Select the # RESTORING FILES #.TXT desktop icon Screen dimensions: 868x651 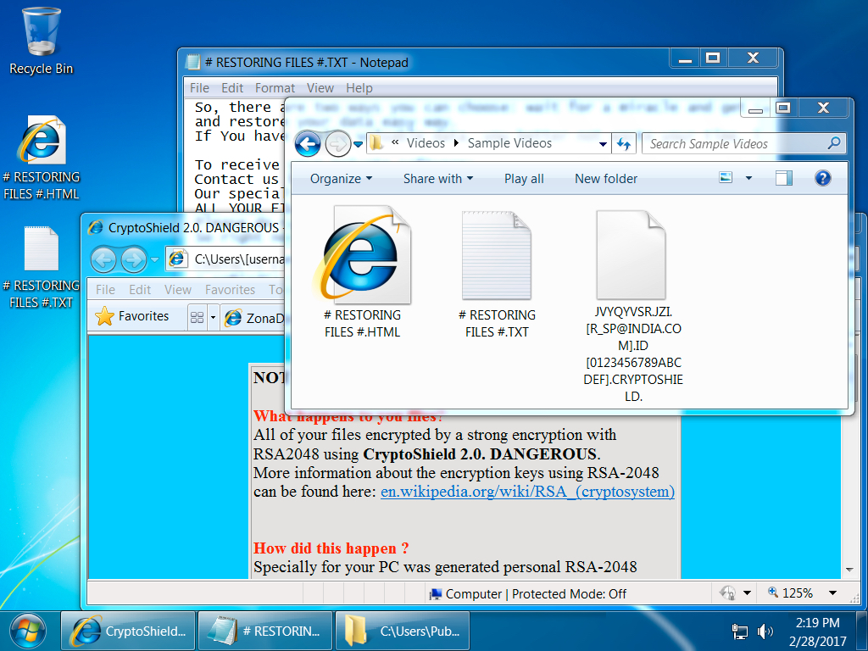tap(41, 267)
